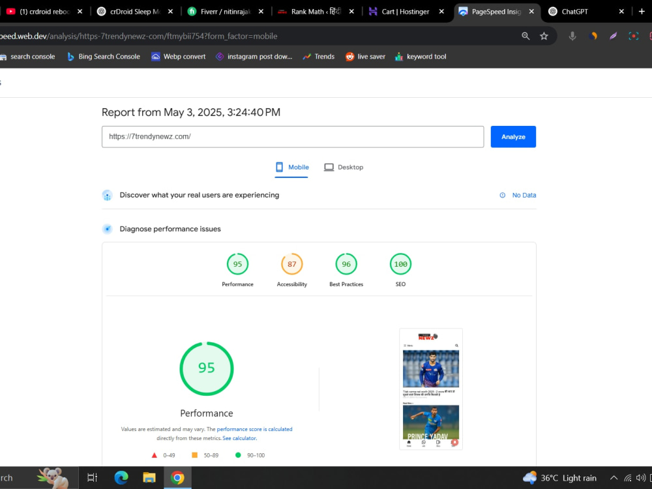Open Task View from the taskbar
Viewport: 652px width, 489px height.
[93, 478]
